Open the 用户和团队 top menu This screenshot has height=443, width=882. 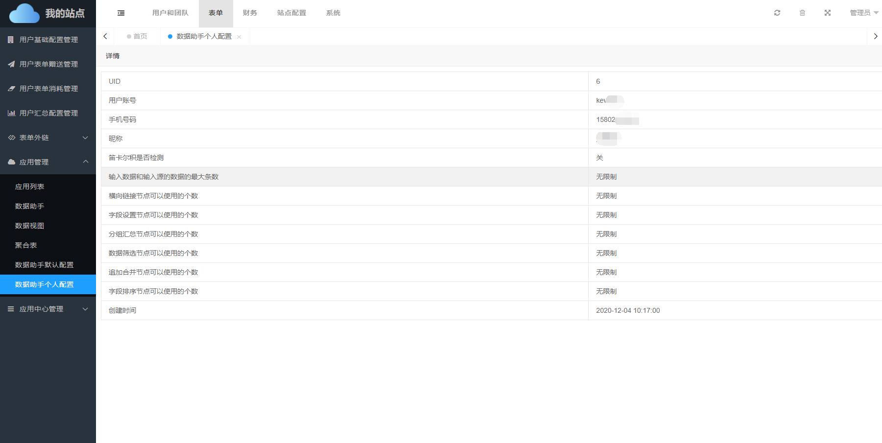point(170,13)
